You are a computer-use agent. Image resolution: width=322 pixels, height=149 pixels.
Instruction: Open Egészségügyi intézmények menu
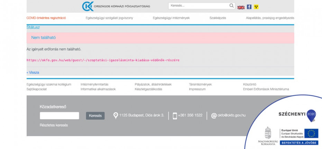click(x=171, y=18)
